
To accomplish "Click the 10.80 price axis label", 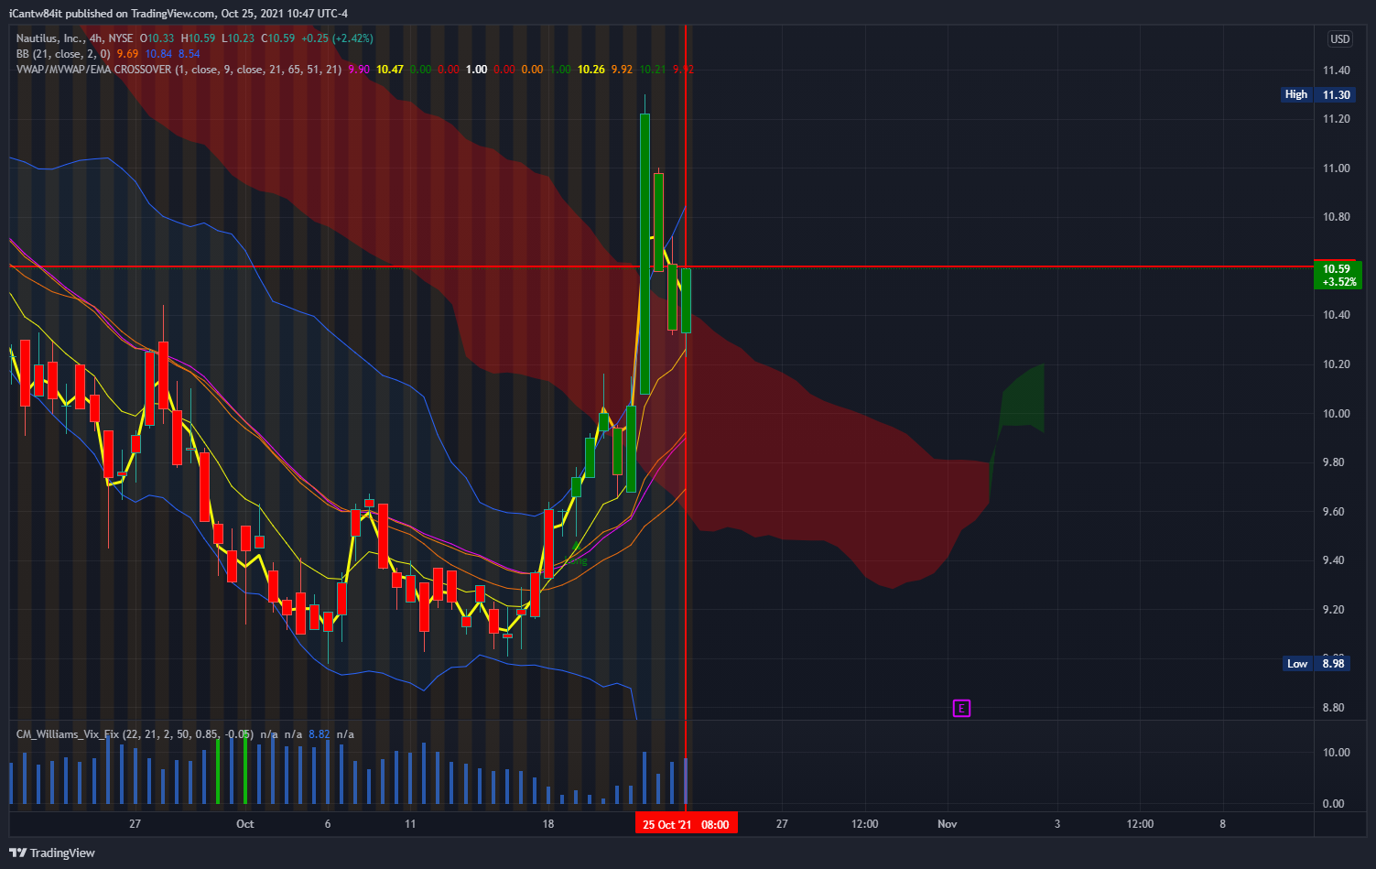I will click(x=1336, y=217).
